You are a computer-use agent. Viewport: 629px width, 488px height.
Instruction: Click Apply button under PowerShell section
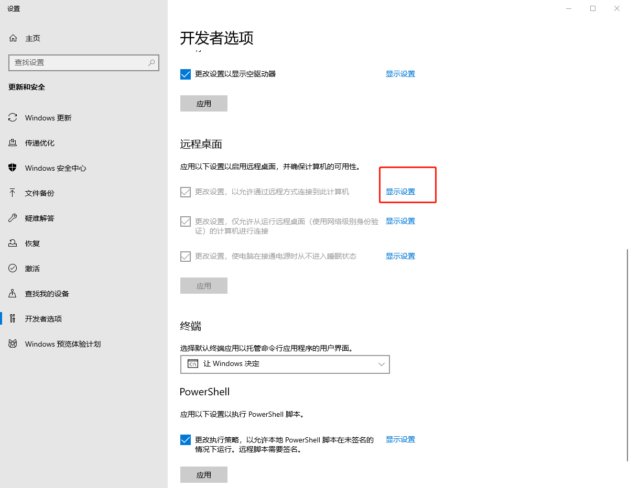(x=203, y=474)
